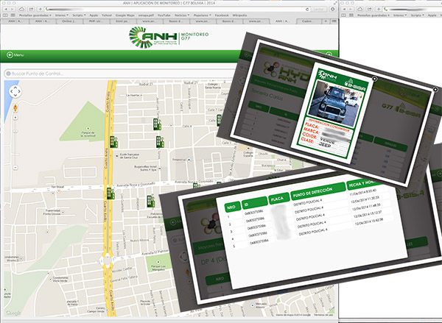Click the ID column header in overlay table
This screenshot has height=323, width=442.
click(255, 203)
